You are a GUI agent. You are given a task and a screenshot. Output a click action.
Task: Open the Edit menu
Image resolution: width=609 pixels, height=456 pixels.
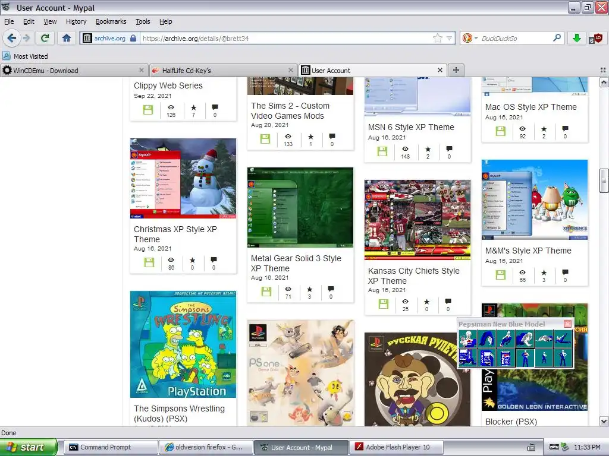[29, 22]
